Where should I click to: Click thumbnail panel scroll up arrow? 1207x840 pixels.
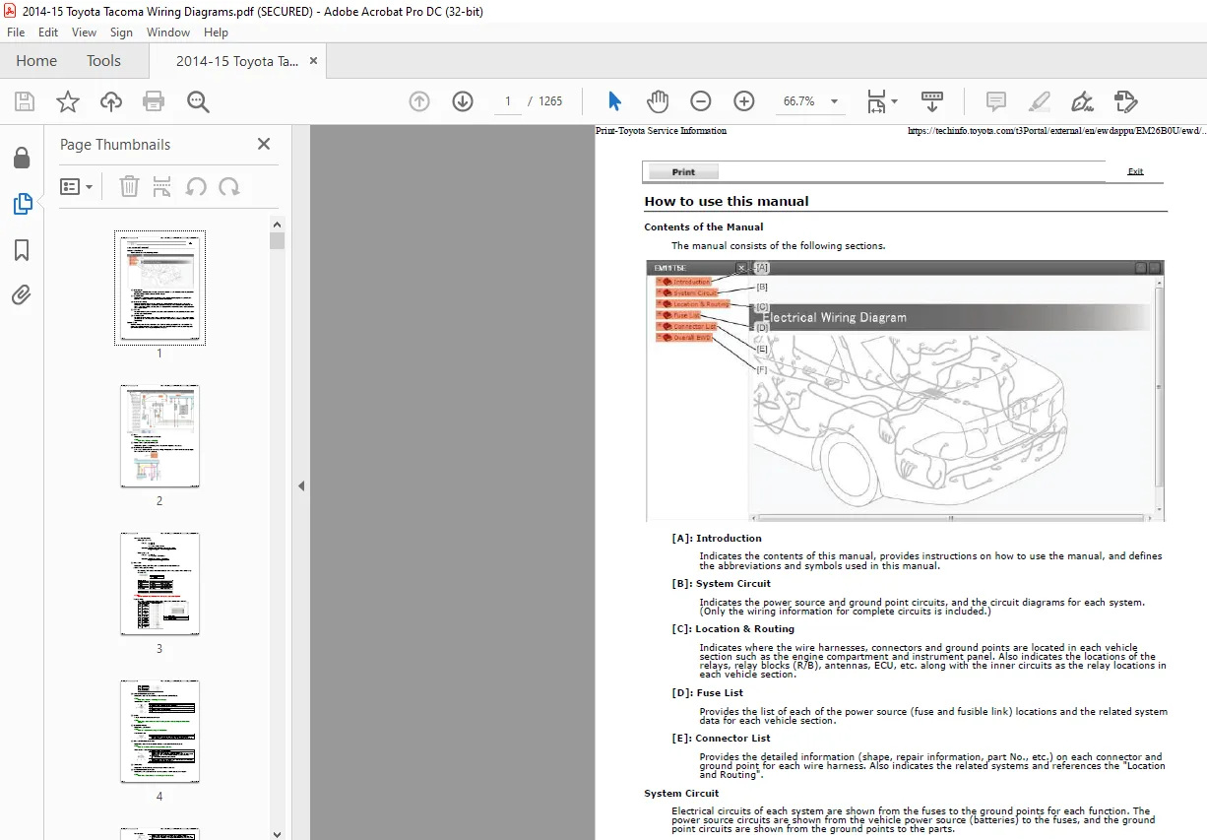click(x=277, y=225)
